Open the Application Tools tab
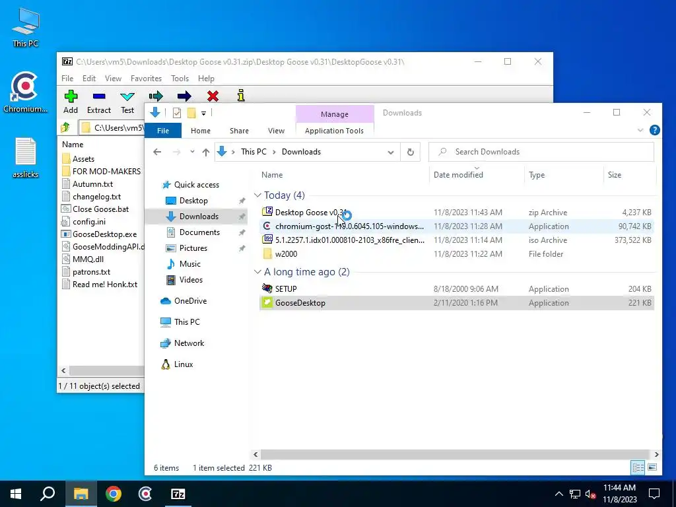Screen dimensions: 676x507 click(334, 131)
